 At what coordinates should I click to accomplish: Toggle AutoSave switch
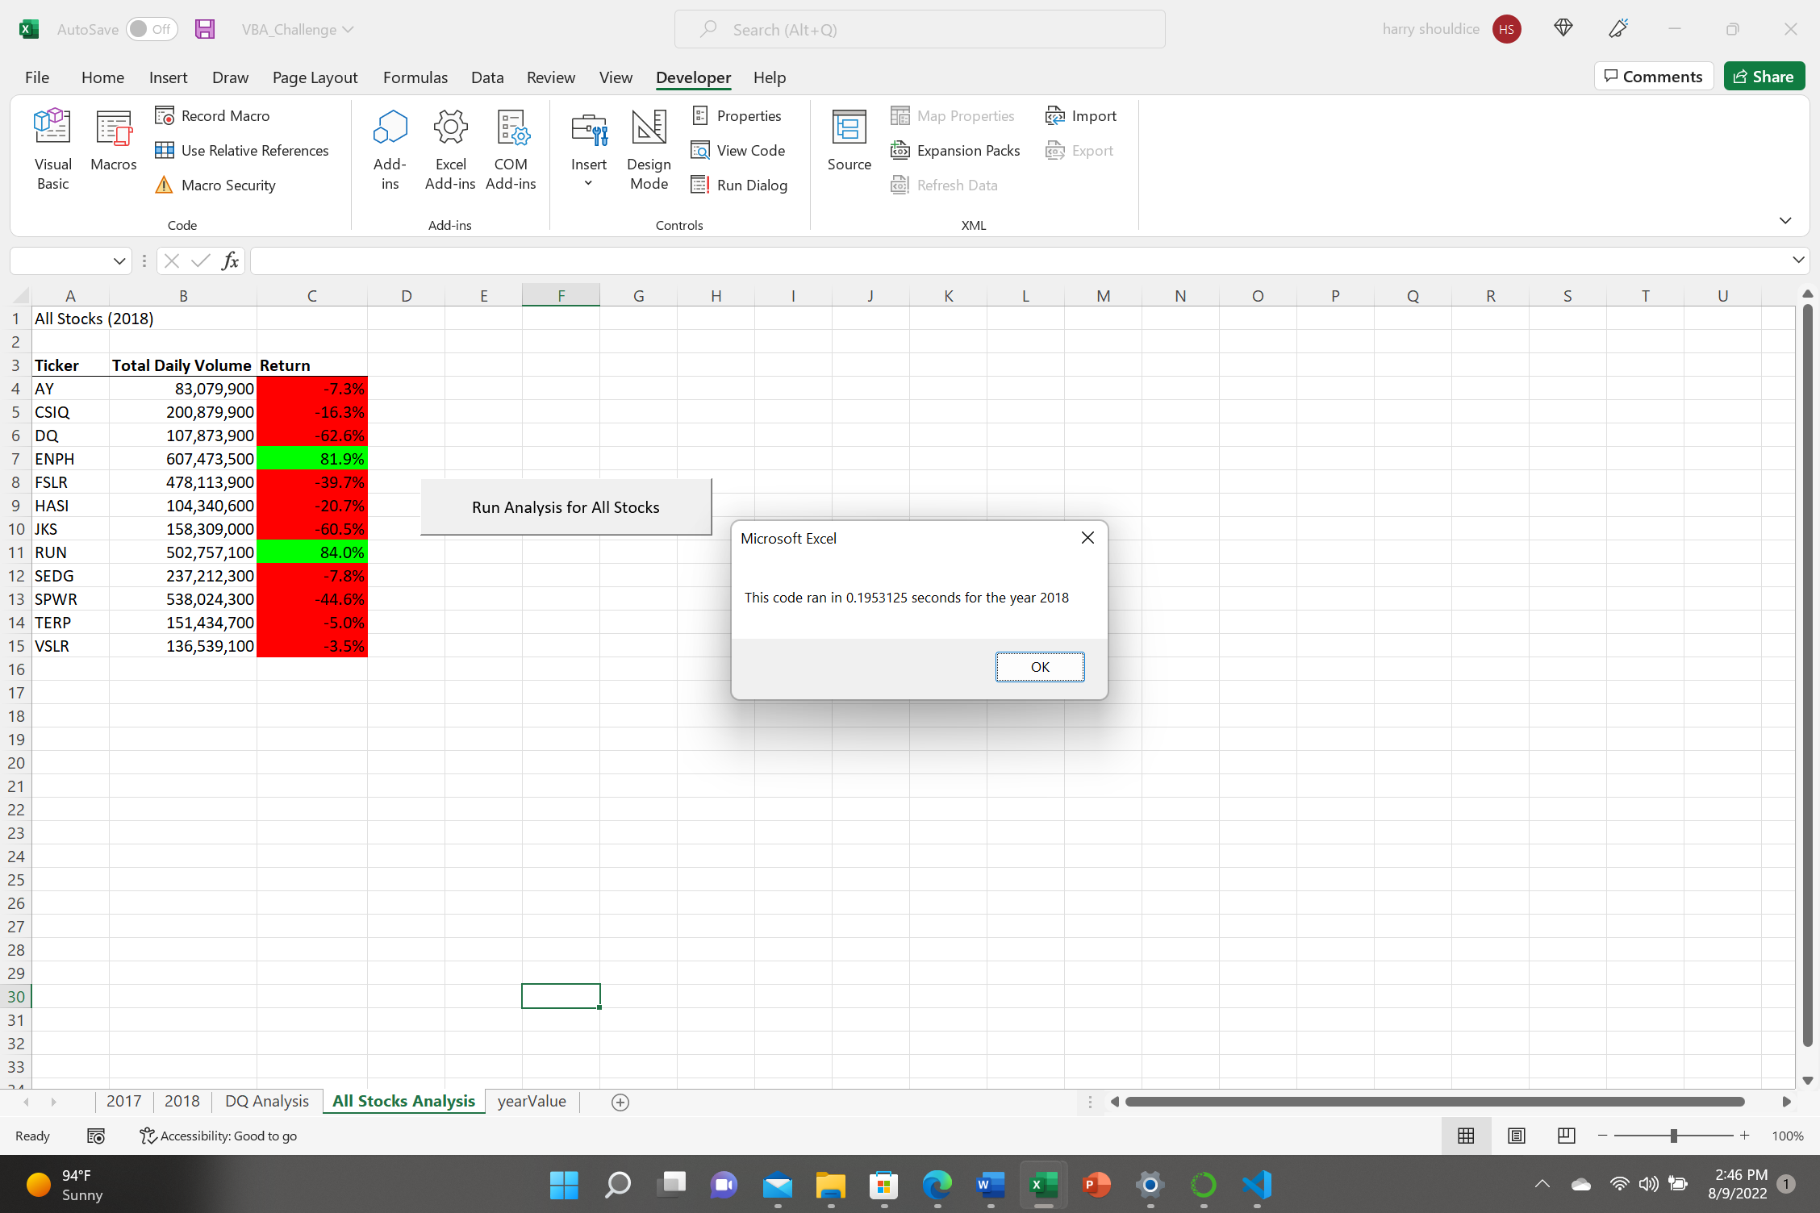(152, 30)
